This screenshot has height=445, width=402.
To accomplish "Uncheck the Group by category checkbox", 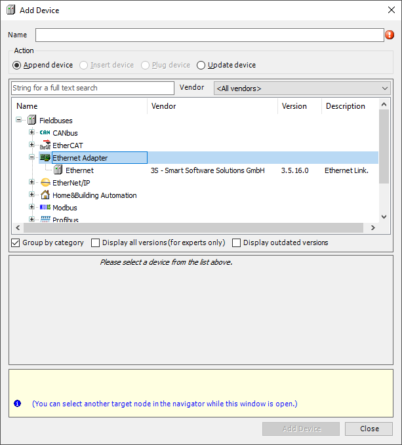I will [x=16, y=243].
